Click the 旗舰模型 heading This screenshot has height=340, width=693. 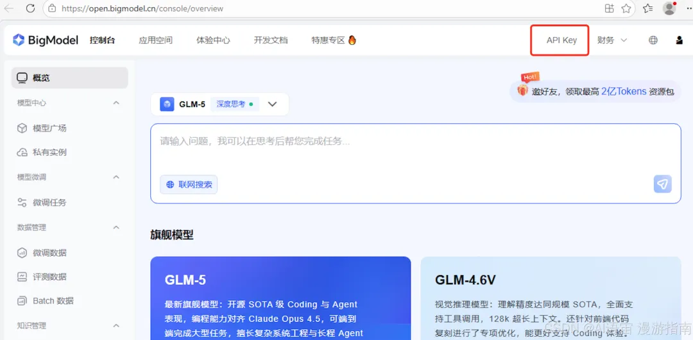pyautogui.click(x=172, y=235)
